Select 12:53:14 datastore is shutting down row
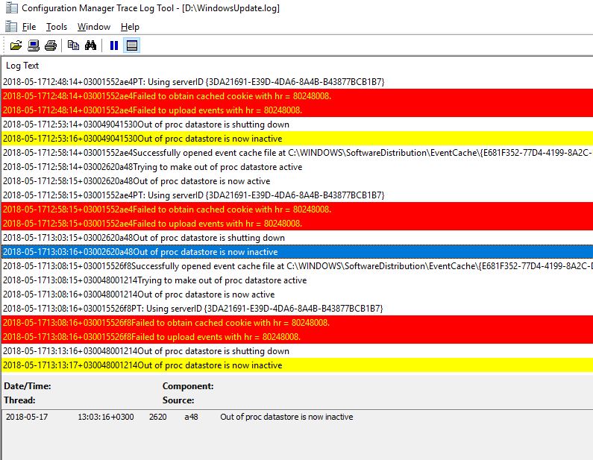This screenshot has height=460, width=593. [297, 125]
